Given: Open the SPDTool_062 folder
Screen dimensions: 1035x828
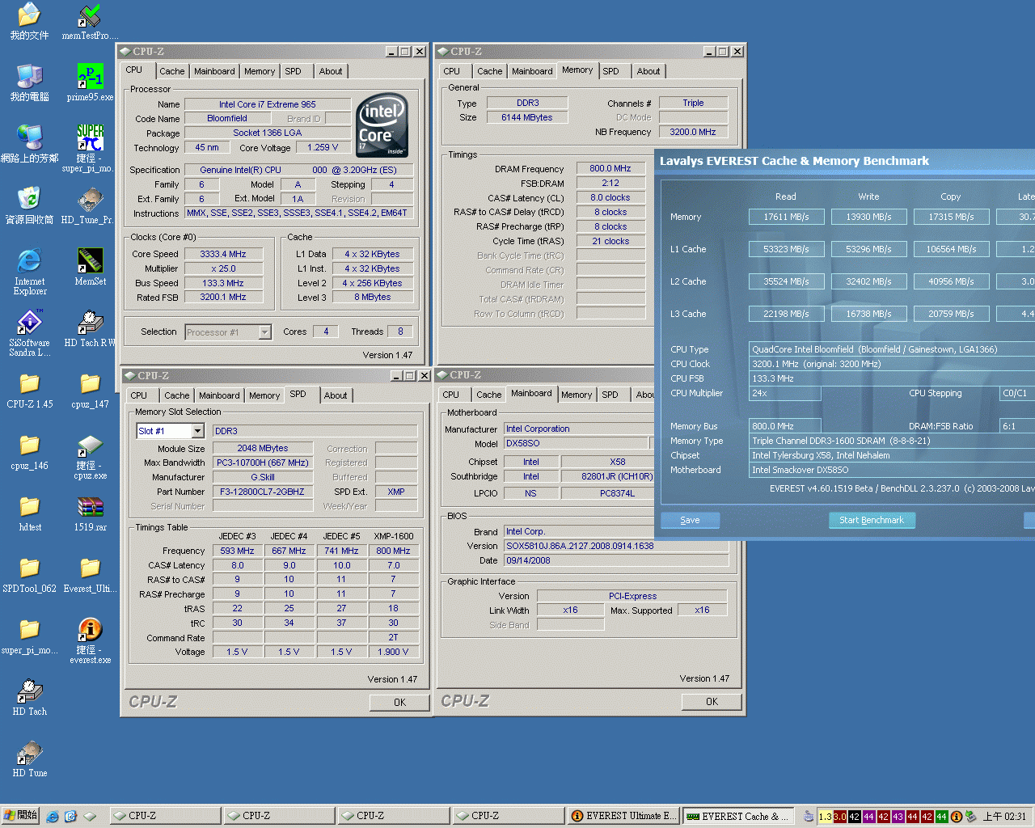Looking at the screenshot, I should point(29,574).
